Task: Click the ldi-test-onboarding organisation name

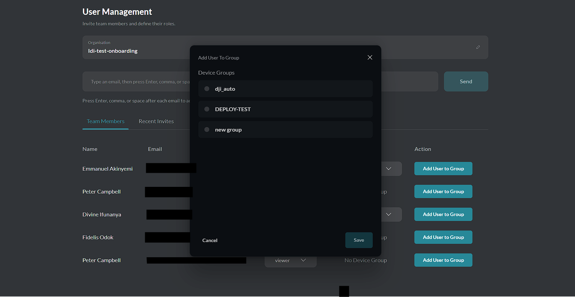Action: tap(113, 51)
